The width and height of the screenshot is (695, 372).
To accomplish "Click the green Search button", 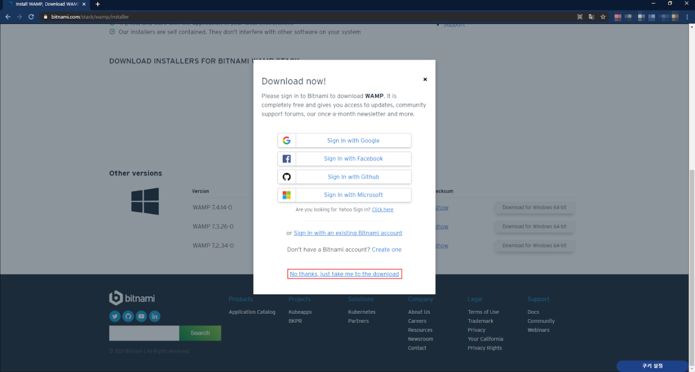I will tap(200, 333).
